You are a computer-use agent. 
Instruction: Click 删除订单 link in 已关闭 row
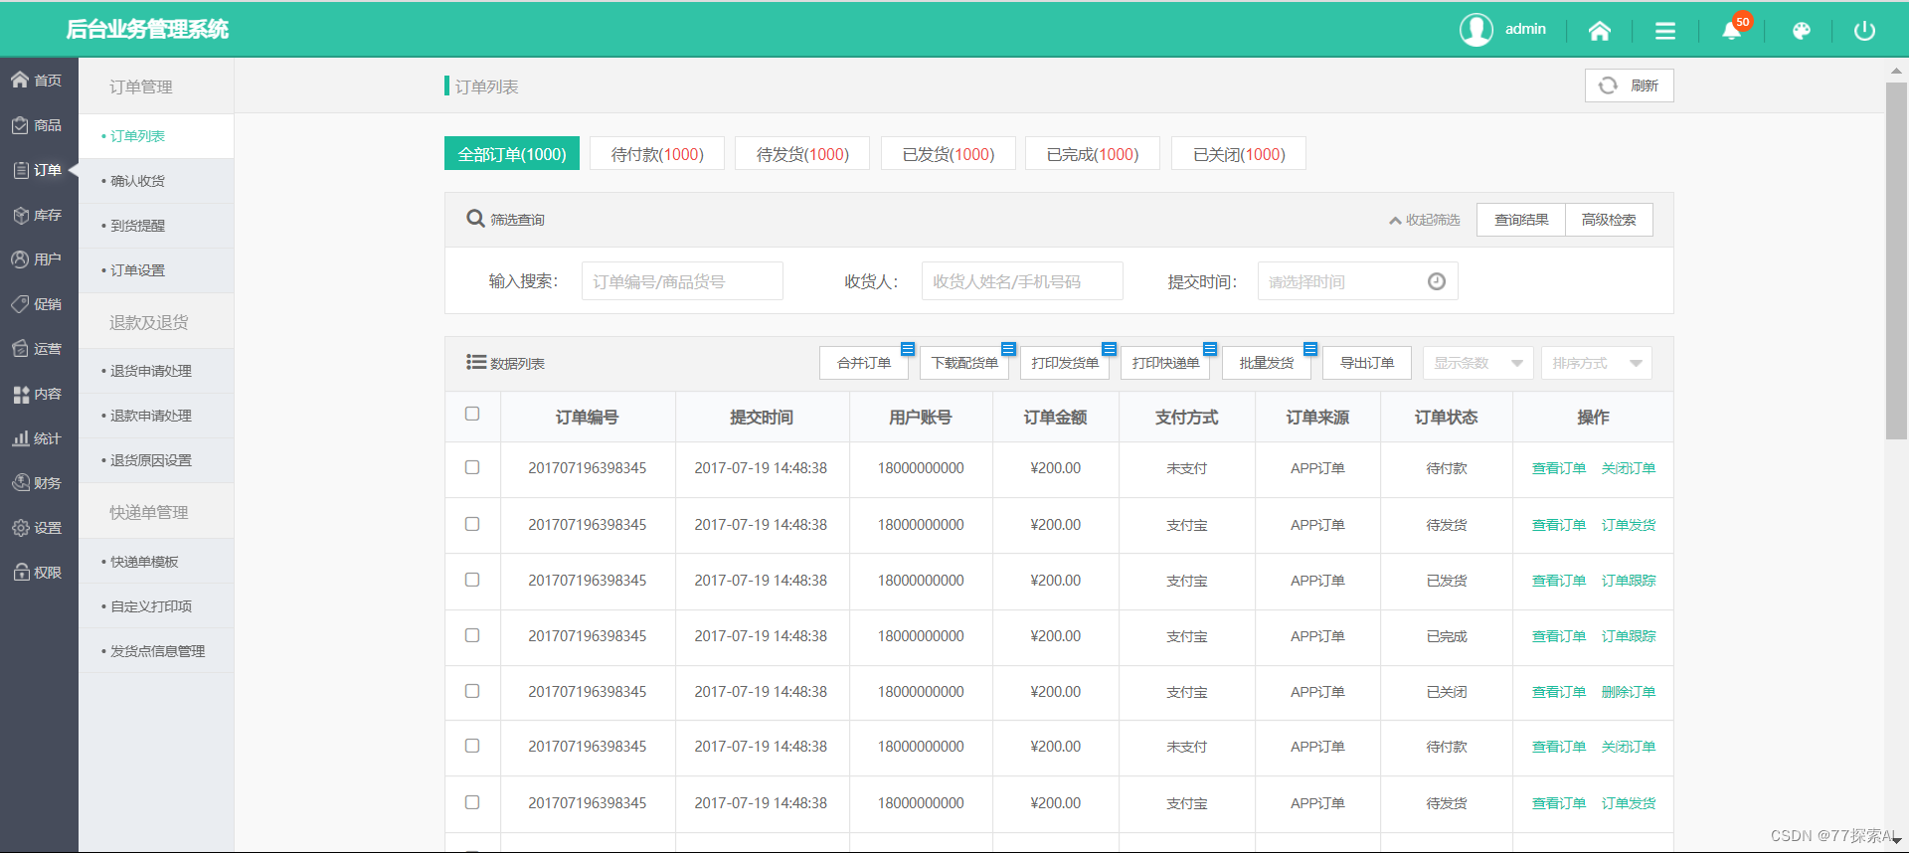point(1629,692)
